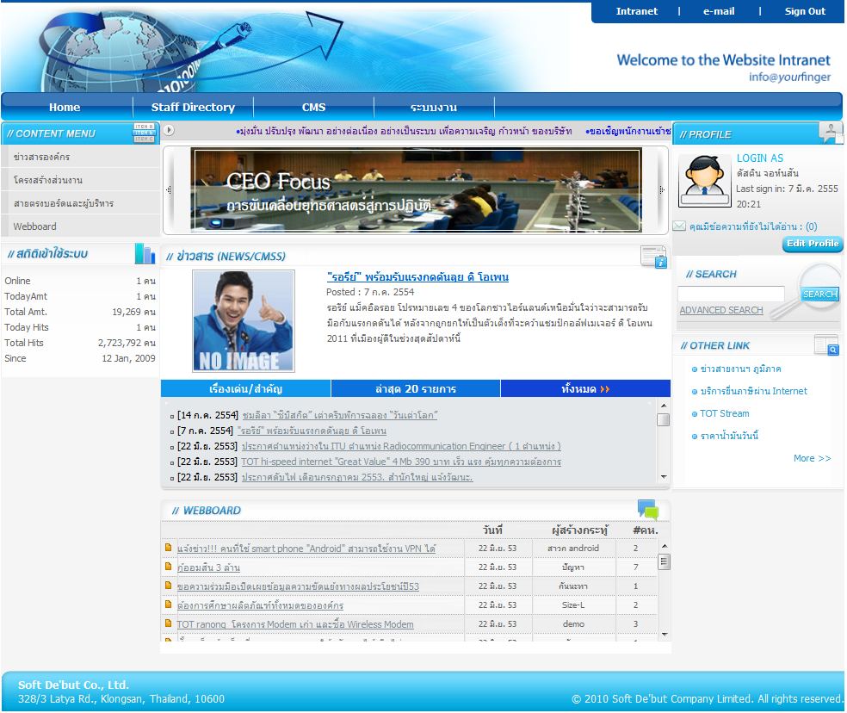Click the webboard scroll down arrow

(664, 634)
